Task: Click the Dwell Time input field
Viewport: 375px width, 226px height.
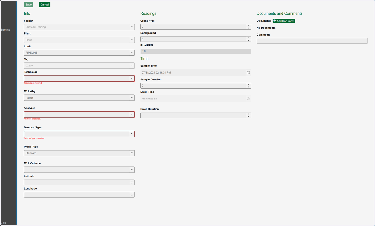Action: coord(193,99)
